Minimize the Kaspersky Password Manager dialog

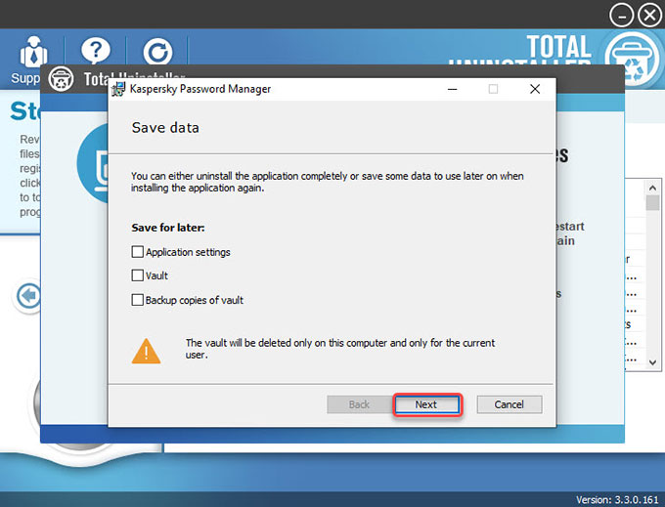452,89
